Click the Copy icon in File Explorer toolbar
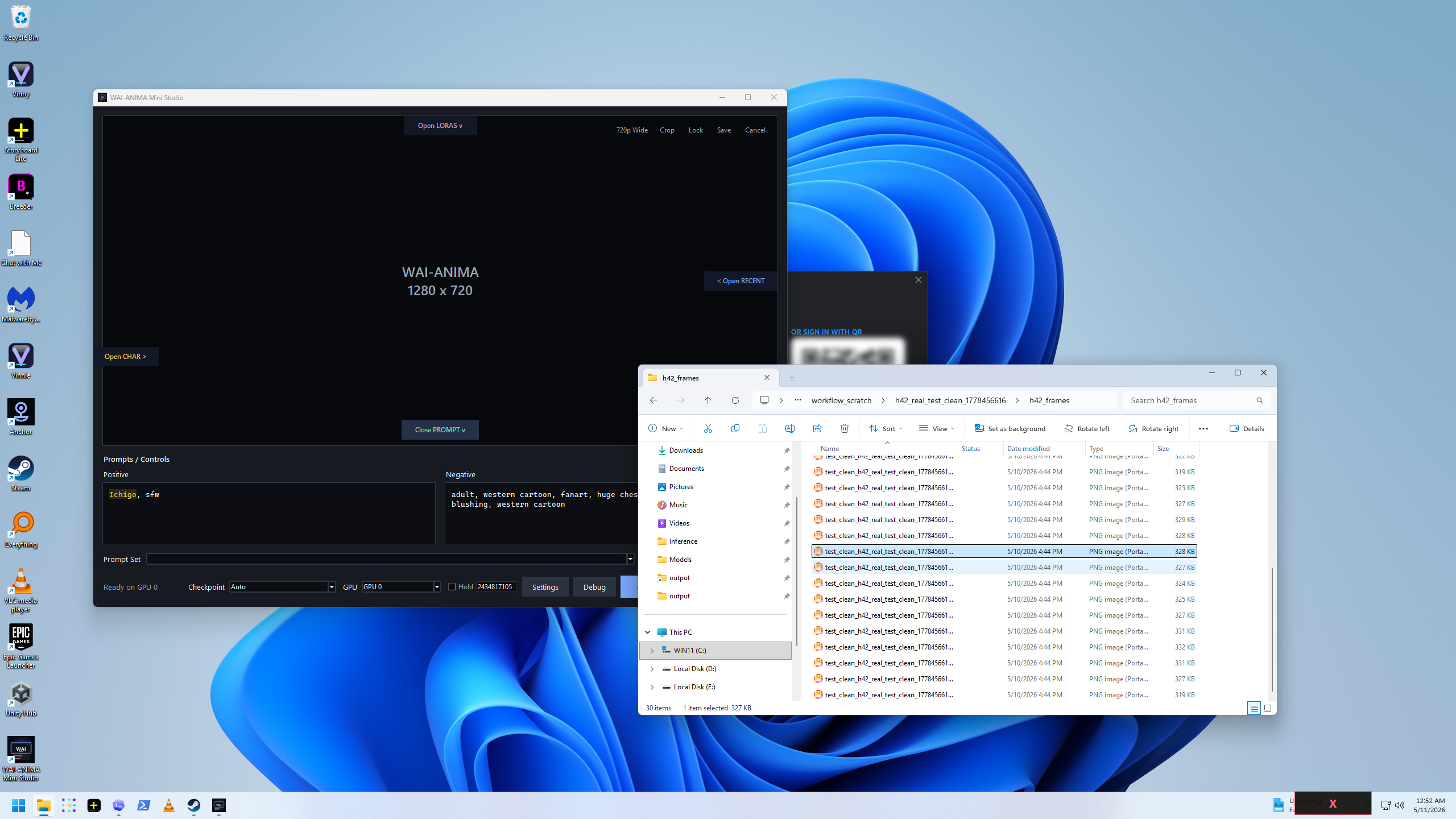 pyautogui.click(x=735, y=428)
